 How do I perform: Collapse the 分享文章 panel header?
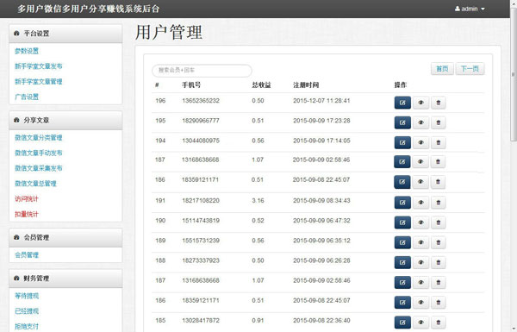(65, 120)
